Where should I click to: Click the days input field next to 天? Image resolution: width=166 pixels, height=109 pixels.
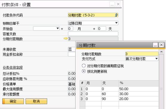coord(102,29)
